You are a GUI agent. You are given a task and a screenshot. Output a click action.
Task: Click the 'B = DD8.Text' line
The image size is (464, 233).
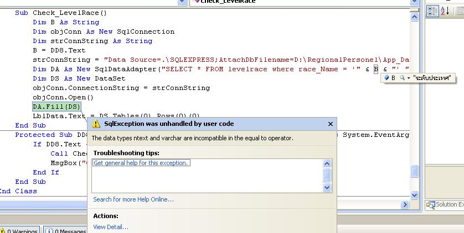(59, 50)
